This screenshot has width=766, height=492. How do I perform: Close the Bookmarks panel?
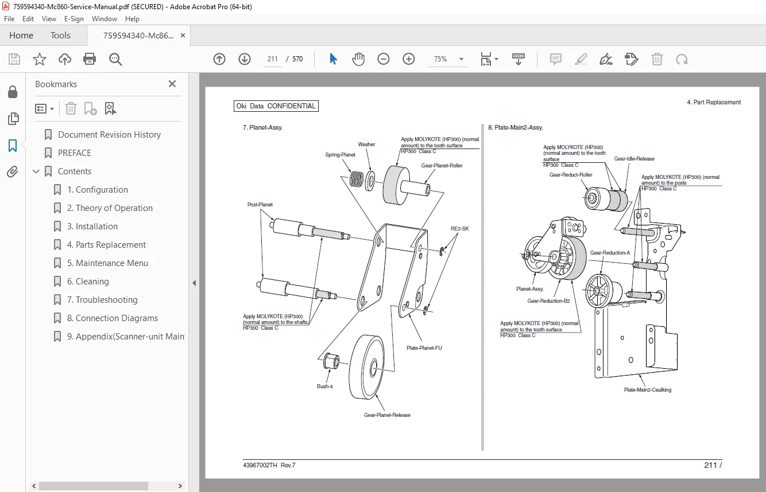(x=172, y=84)
